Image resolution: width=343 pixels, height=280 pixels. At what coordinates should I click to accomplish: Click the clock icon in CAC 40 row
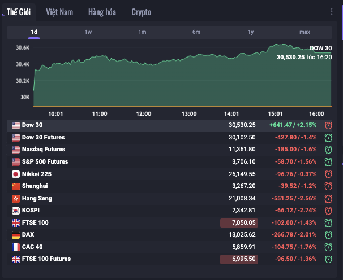coord(328,247)
